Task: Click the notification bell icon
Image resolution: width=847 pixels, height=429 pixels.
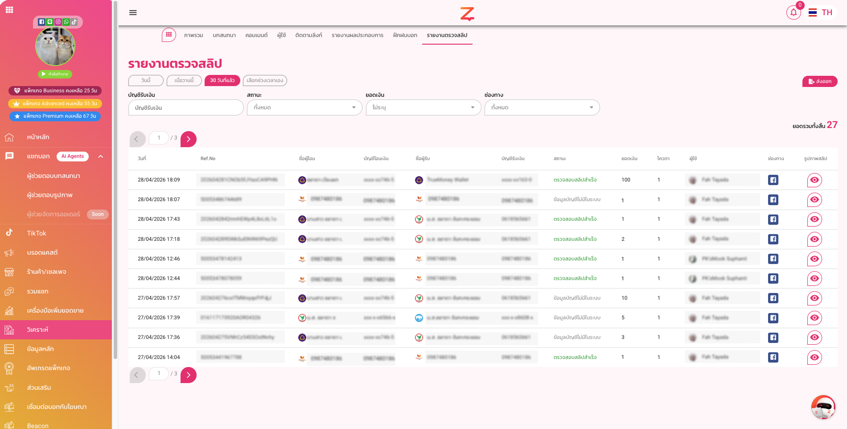Action: pyautogui.click(x=793, y=12)
